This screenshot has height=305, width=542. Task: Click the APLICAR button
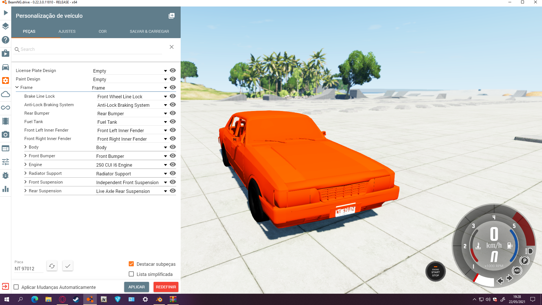pyautogui.click(x=136, y=287)
